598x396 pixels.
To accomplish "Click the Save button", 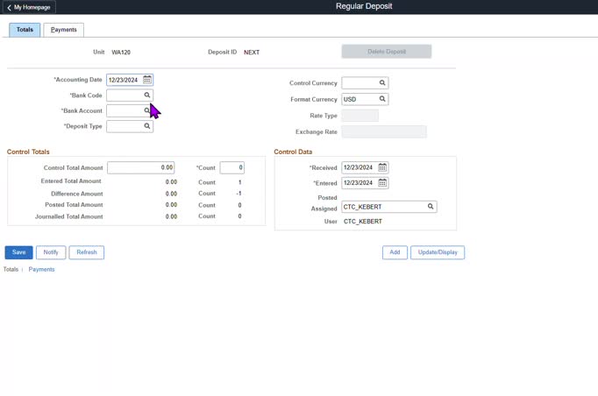I will [x=18, y=252].
